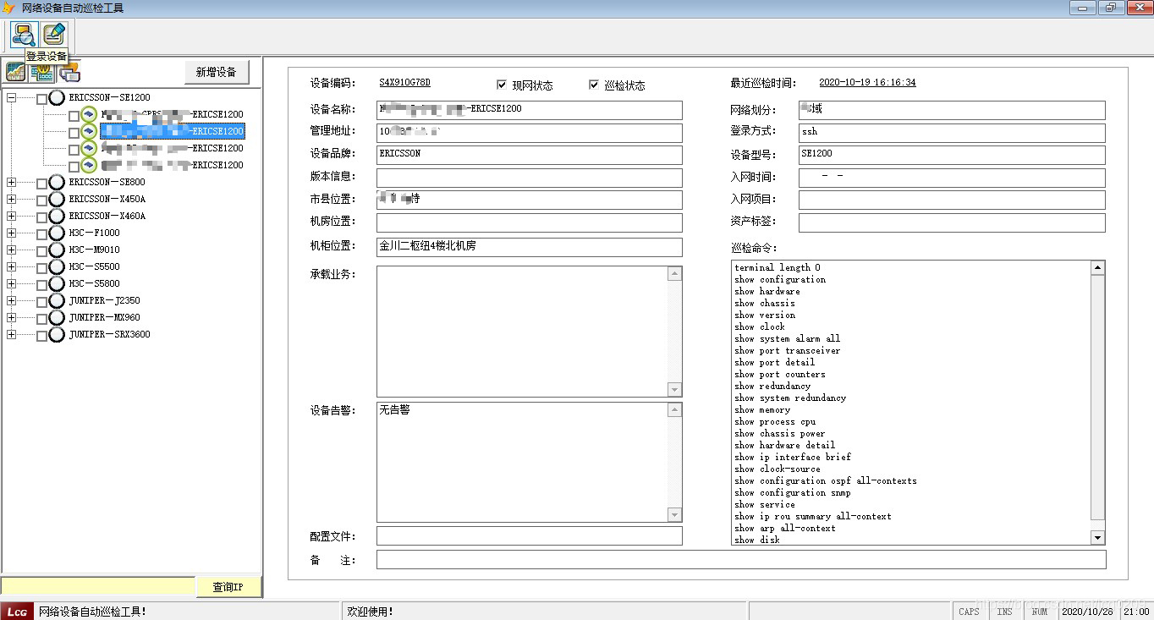Click into the 机房位置 field
1154x620 pixels.
point(529,222)
